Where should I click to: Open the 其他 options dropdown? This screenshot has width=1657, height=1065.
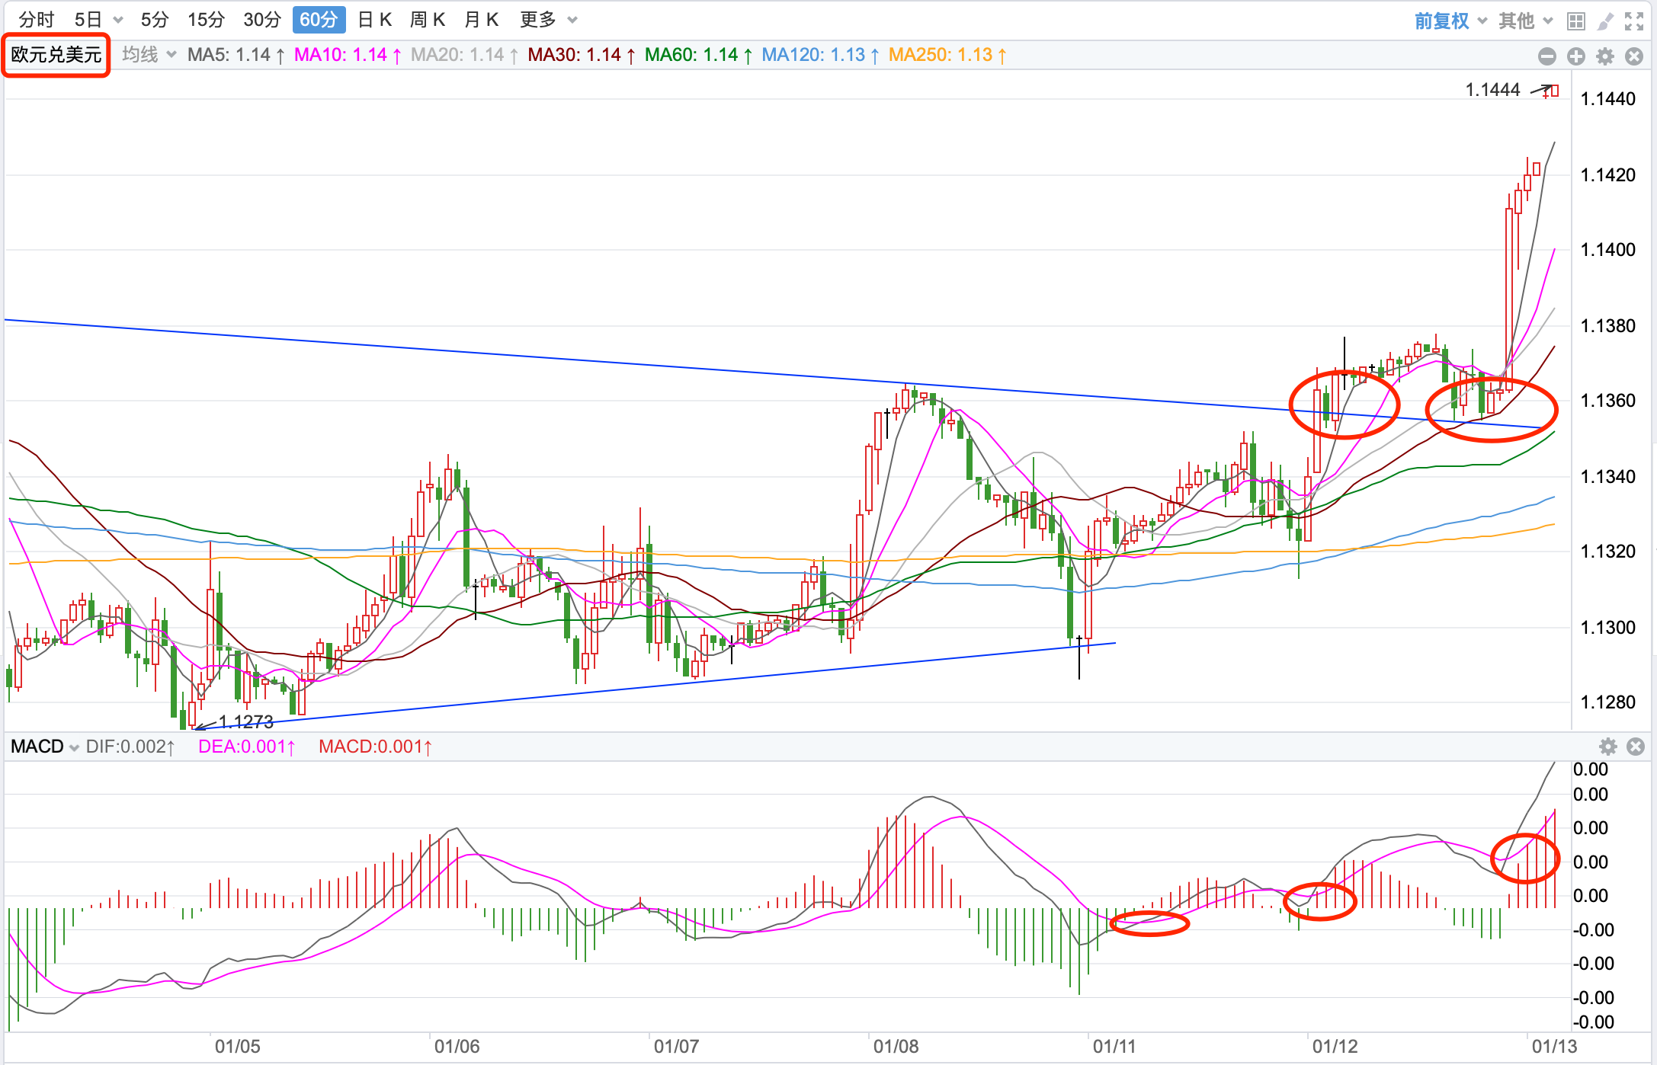tap(1525, 21)
